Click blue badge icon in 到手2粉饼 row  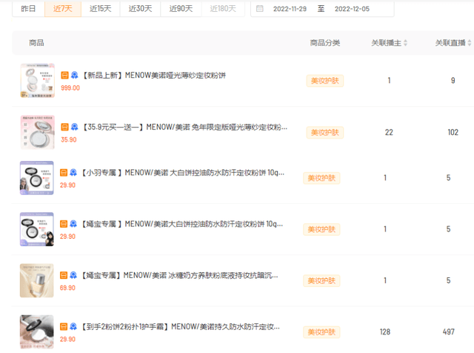click(73, 326)
